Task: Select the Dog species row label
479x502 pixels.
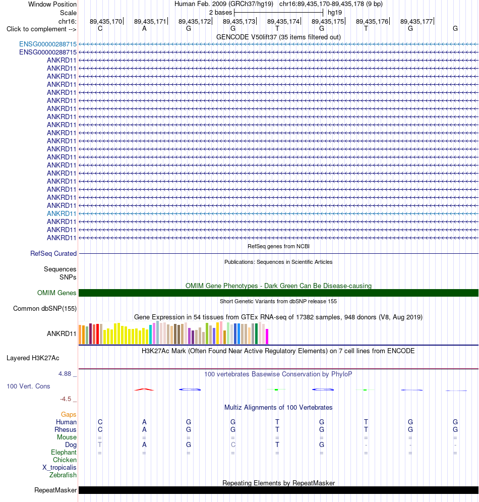Action: click(x=71, y=444)
